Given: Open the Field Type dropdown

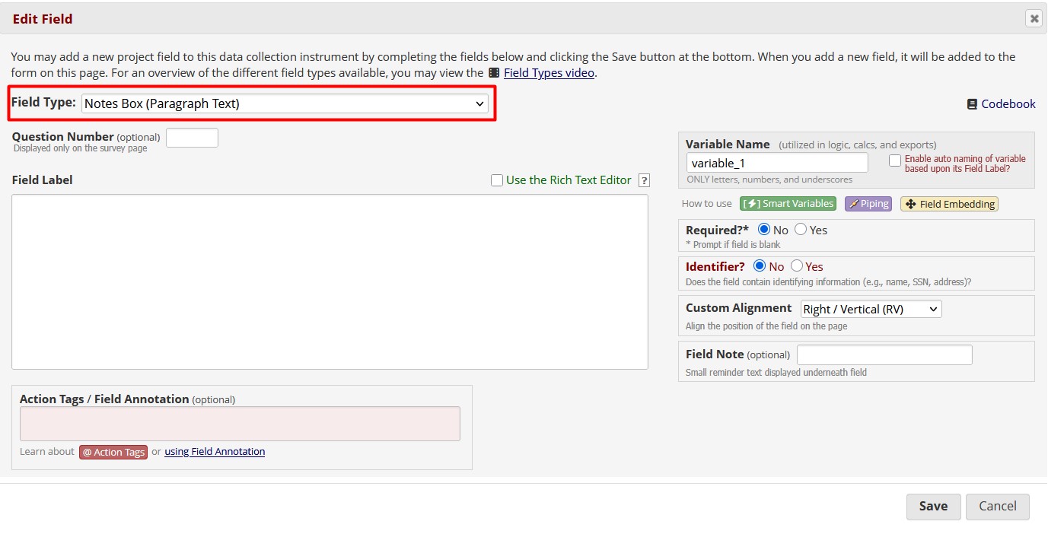Looking at the screenshot, I should click(x=285, y=103).
